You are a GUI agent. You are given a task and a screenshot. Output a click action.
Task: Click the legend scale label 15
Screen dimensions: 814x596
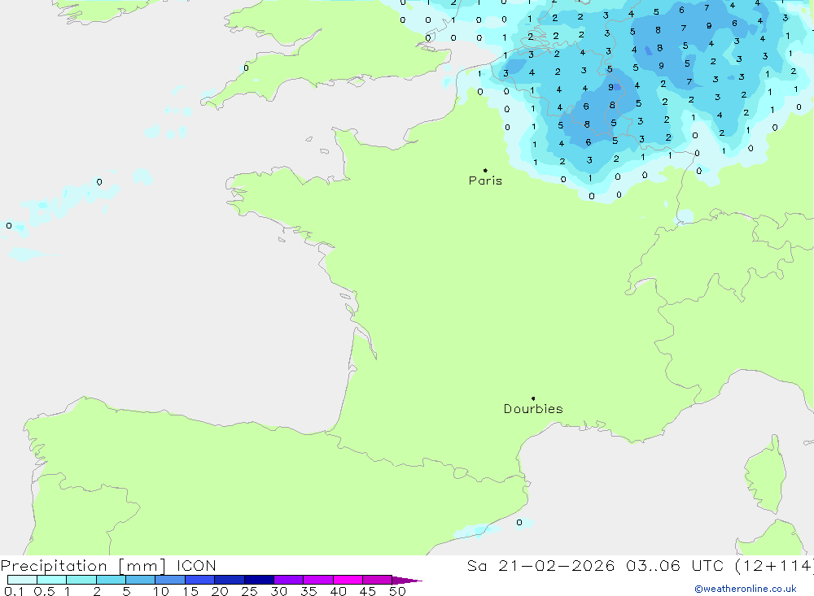point(190,591)
